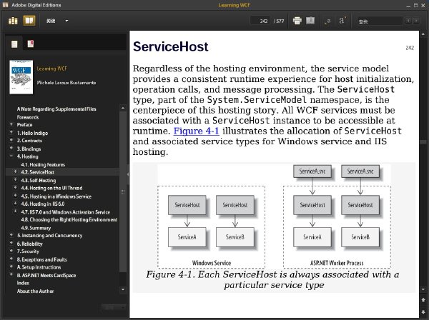
Task: Expand '5. Instancing and Concurrency'
Action: pyautogui.click(x=11, y=235)
